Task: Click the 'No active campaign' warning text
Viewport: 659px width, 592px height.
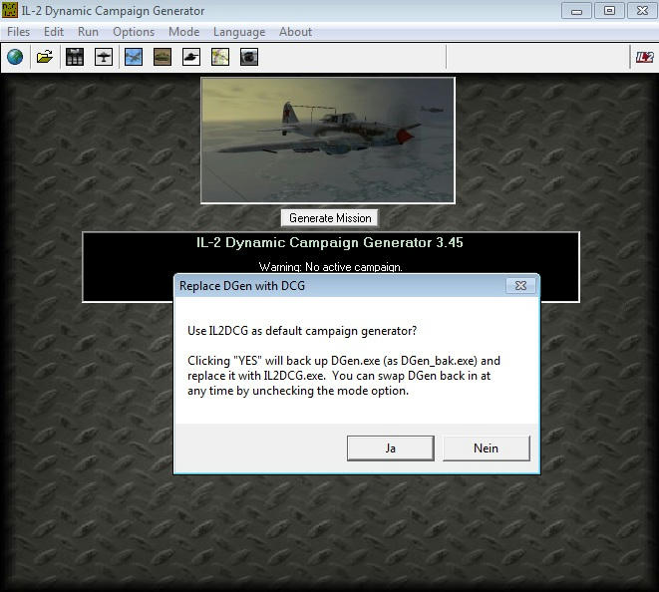Action: pos(330,267)
